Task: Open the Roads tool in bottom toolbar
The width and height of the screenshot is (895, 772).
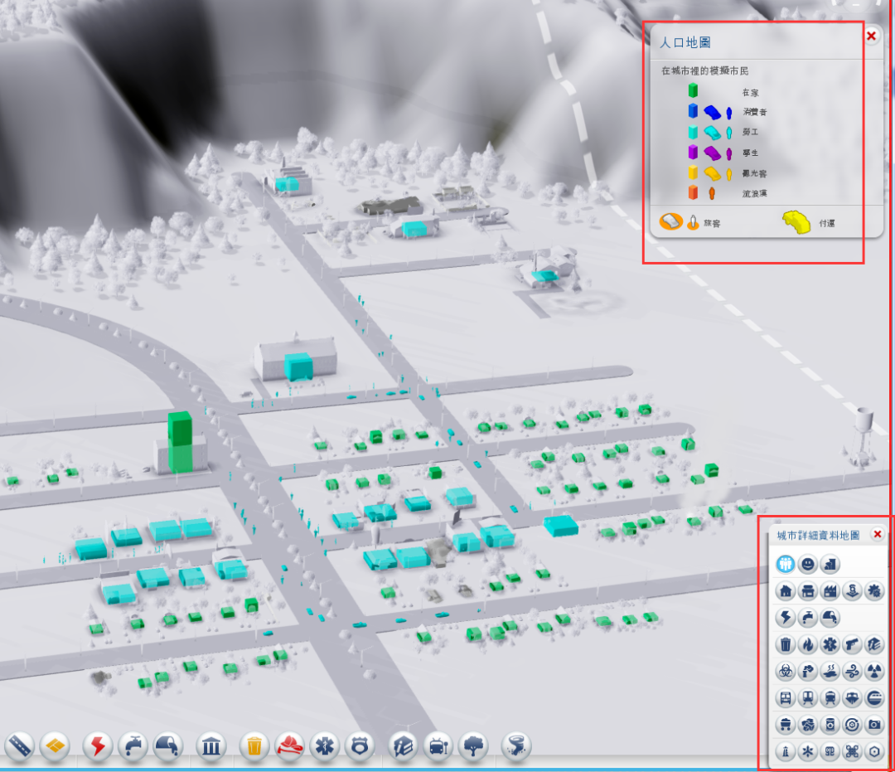Action: click(x=19, y=745)
